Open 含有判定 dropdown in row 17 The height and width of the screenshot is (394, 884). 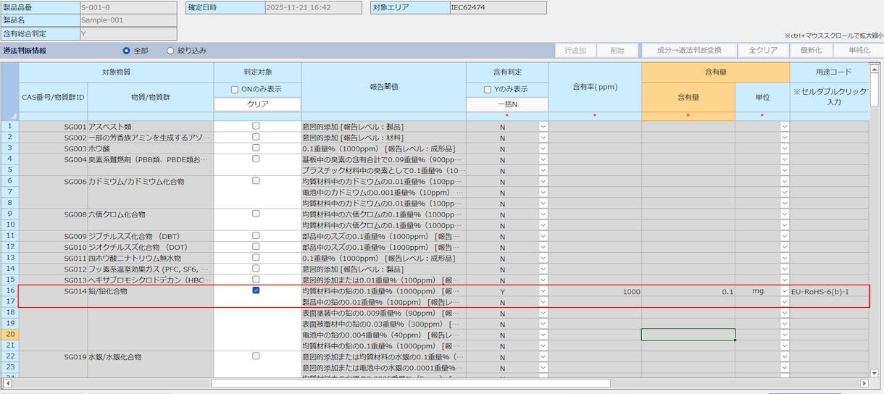click(x=543, y=302)
